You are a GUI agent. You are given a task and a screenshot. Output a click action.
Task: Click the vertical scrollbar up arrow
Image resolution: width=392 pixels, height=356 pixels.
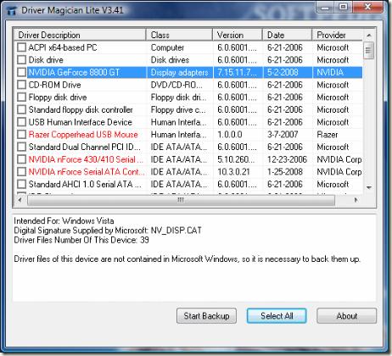[x=369, y=36]
